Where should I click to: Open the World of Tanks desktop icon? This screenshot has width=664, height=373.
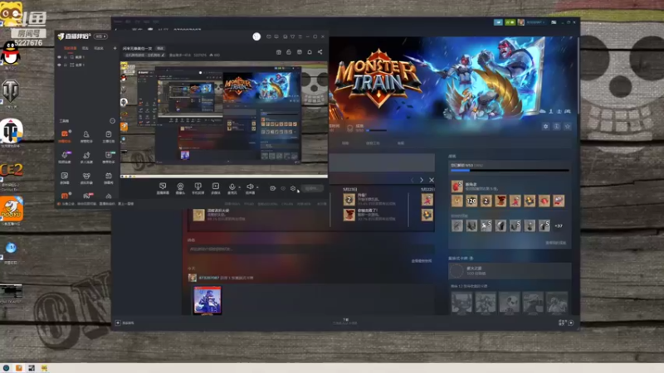pos(10,91)
